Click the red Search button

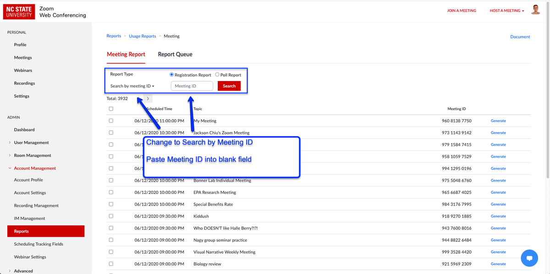[229, 86]
